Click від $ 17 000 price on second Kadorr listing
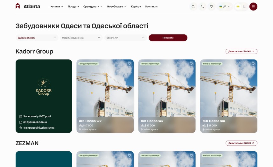 click(148, 126)
